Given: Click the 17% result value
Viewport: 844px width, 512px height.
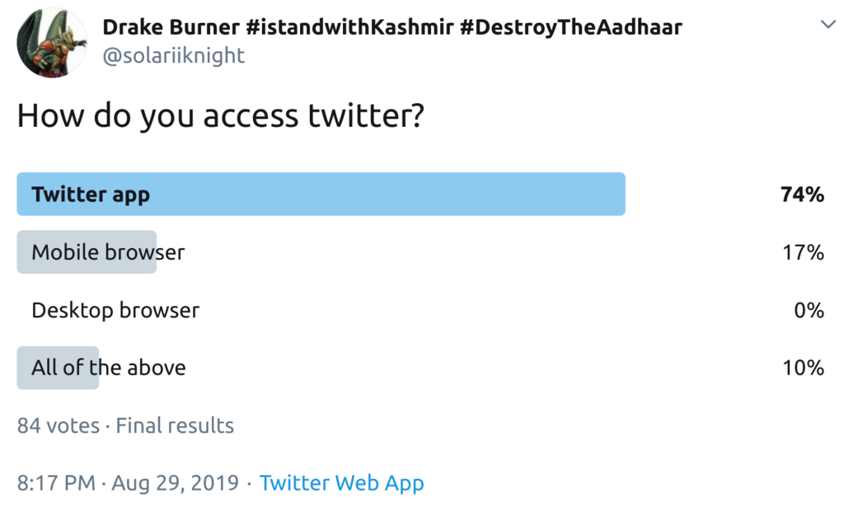Looking at the screenshot, I should [x=803, y=252].
